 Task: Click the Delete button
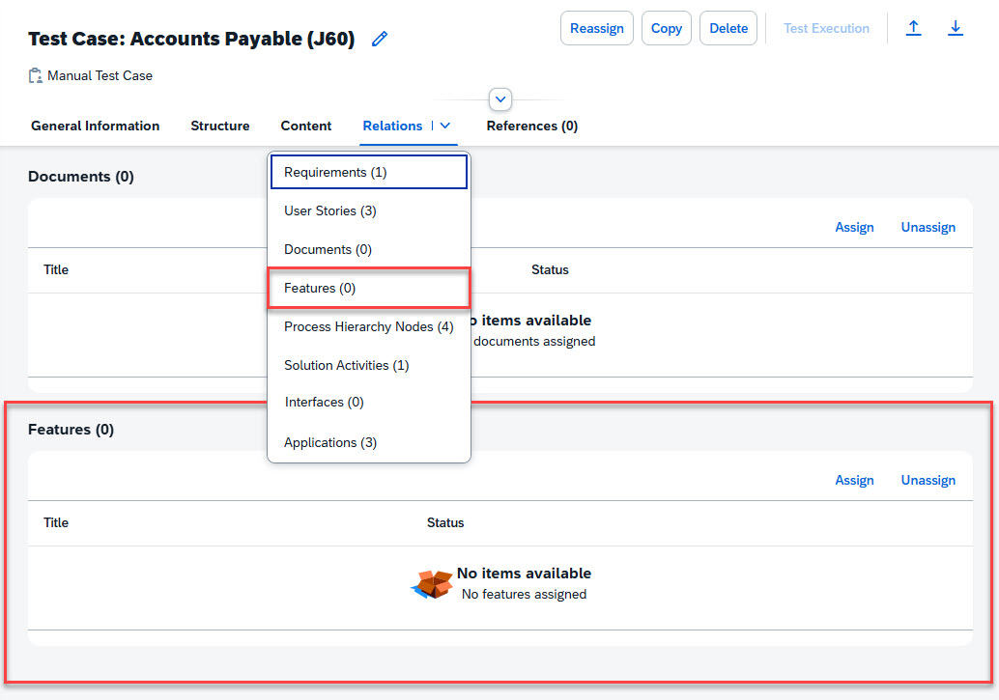click(728, 28)
